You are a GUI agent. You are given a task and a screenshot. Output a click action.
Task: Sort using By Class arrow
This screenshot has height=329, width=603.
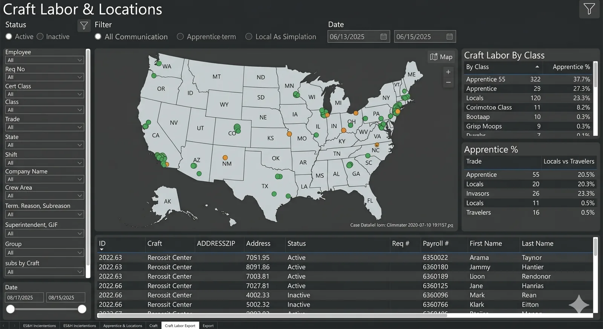537,67
